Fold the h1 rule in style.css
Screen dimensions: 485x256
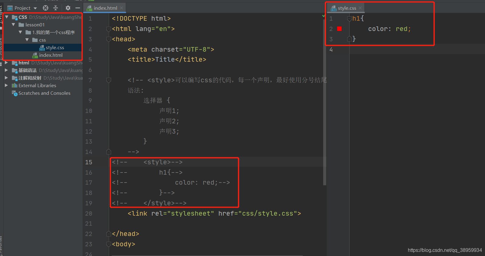pyautogui.click(x=350, y=19)
